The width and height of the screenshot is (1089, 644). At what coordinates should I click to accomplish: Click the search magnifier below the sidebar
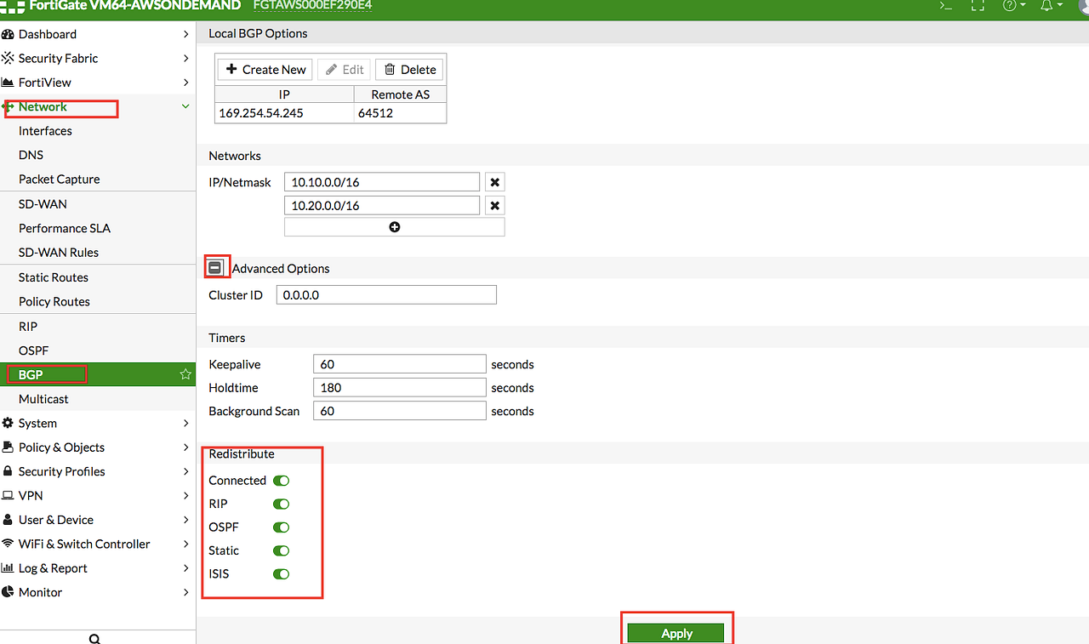pos(94,639)
